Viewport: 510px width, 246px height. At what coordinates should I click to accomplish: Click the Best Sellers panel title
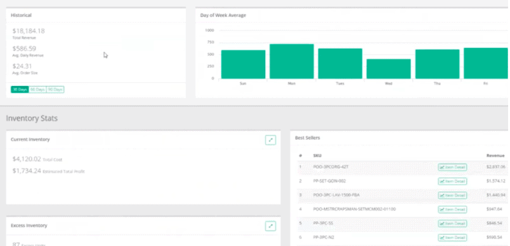(308, 138)
